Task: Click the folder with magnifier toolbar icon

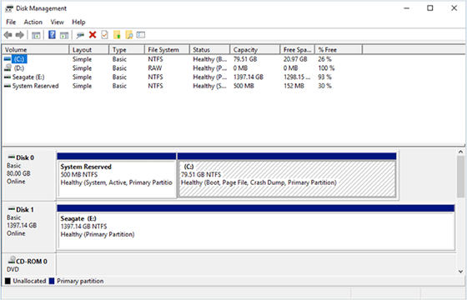Action: [x=129, y=35]
